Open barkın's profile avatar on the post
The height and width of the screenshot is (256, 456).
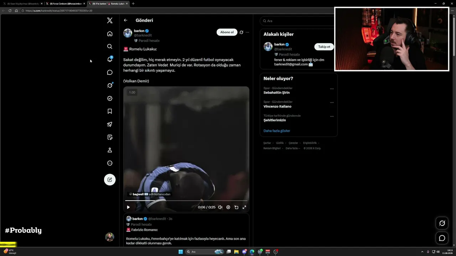click(128, 33)
